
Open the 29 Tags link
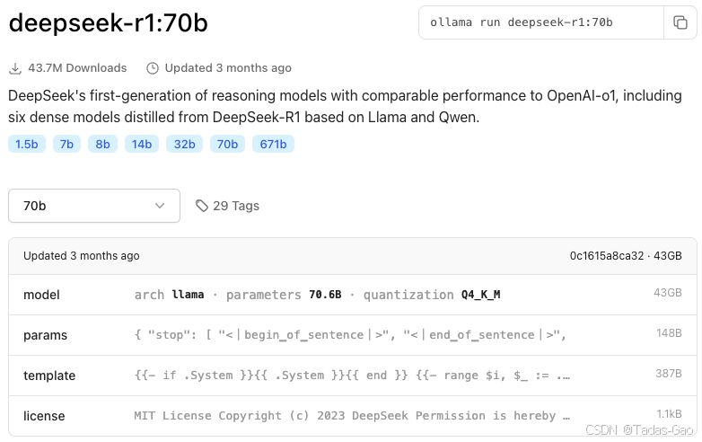coord(227,206)
